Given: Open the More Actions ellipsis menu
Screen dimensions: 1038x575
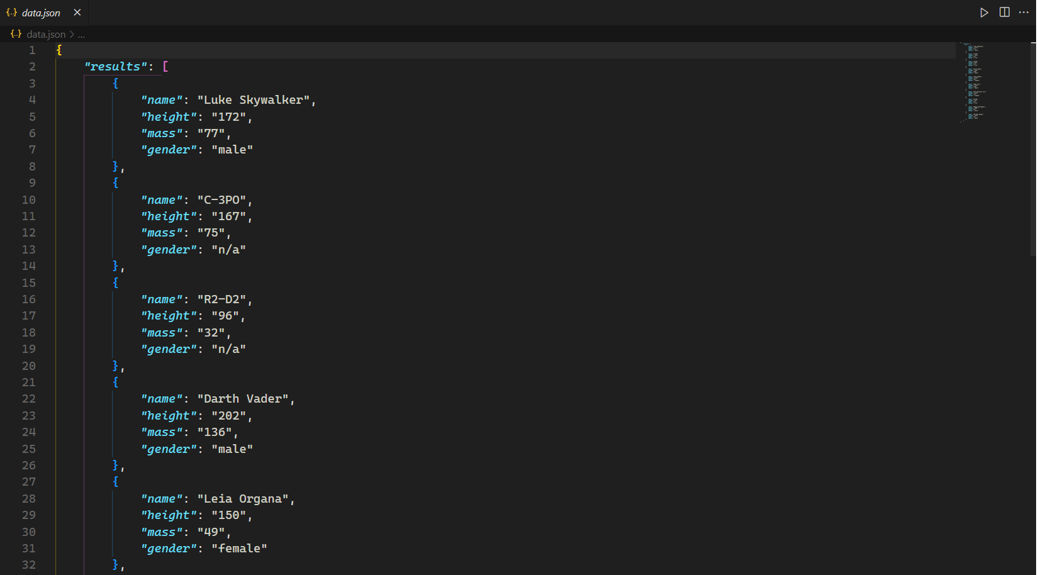Looking at the screenshot, I should click(x=1024, y=13).
